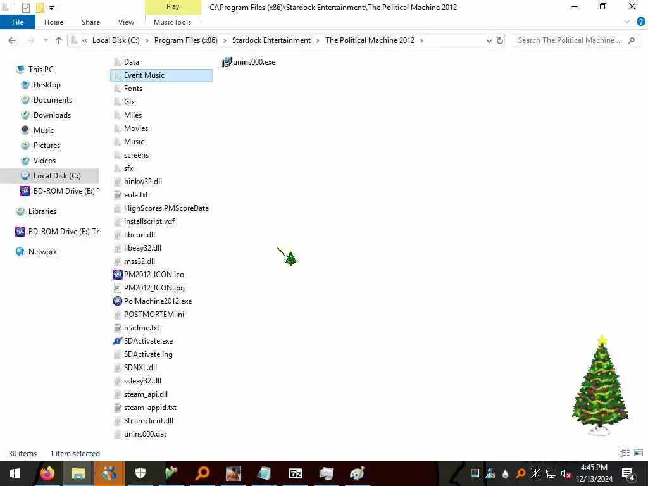This screenshot has height=486, width=648.
Task: Open recent locations dropdown arrow
Action: (x=46, y=40)
